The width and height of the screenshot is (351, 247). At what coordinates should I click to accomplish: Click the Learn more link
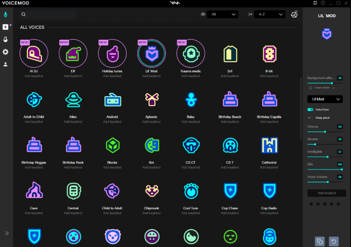(322, 88)
